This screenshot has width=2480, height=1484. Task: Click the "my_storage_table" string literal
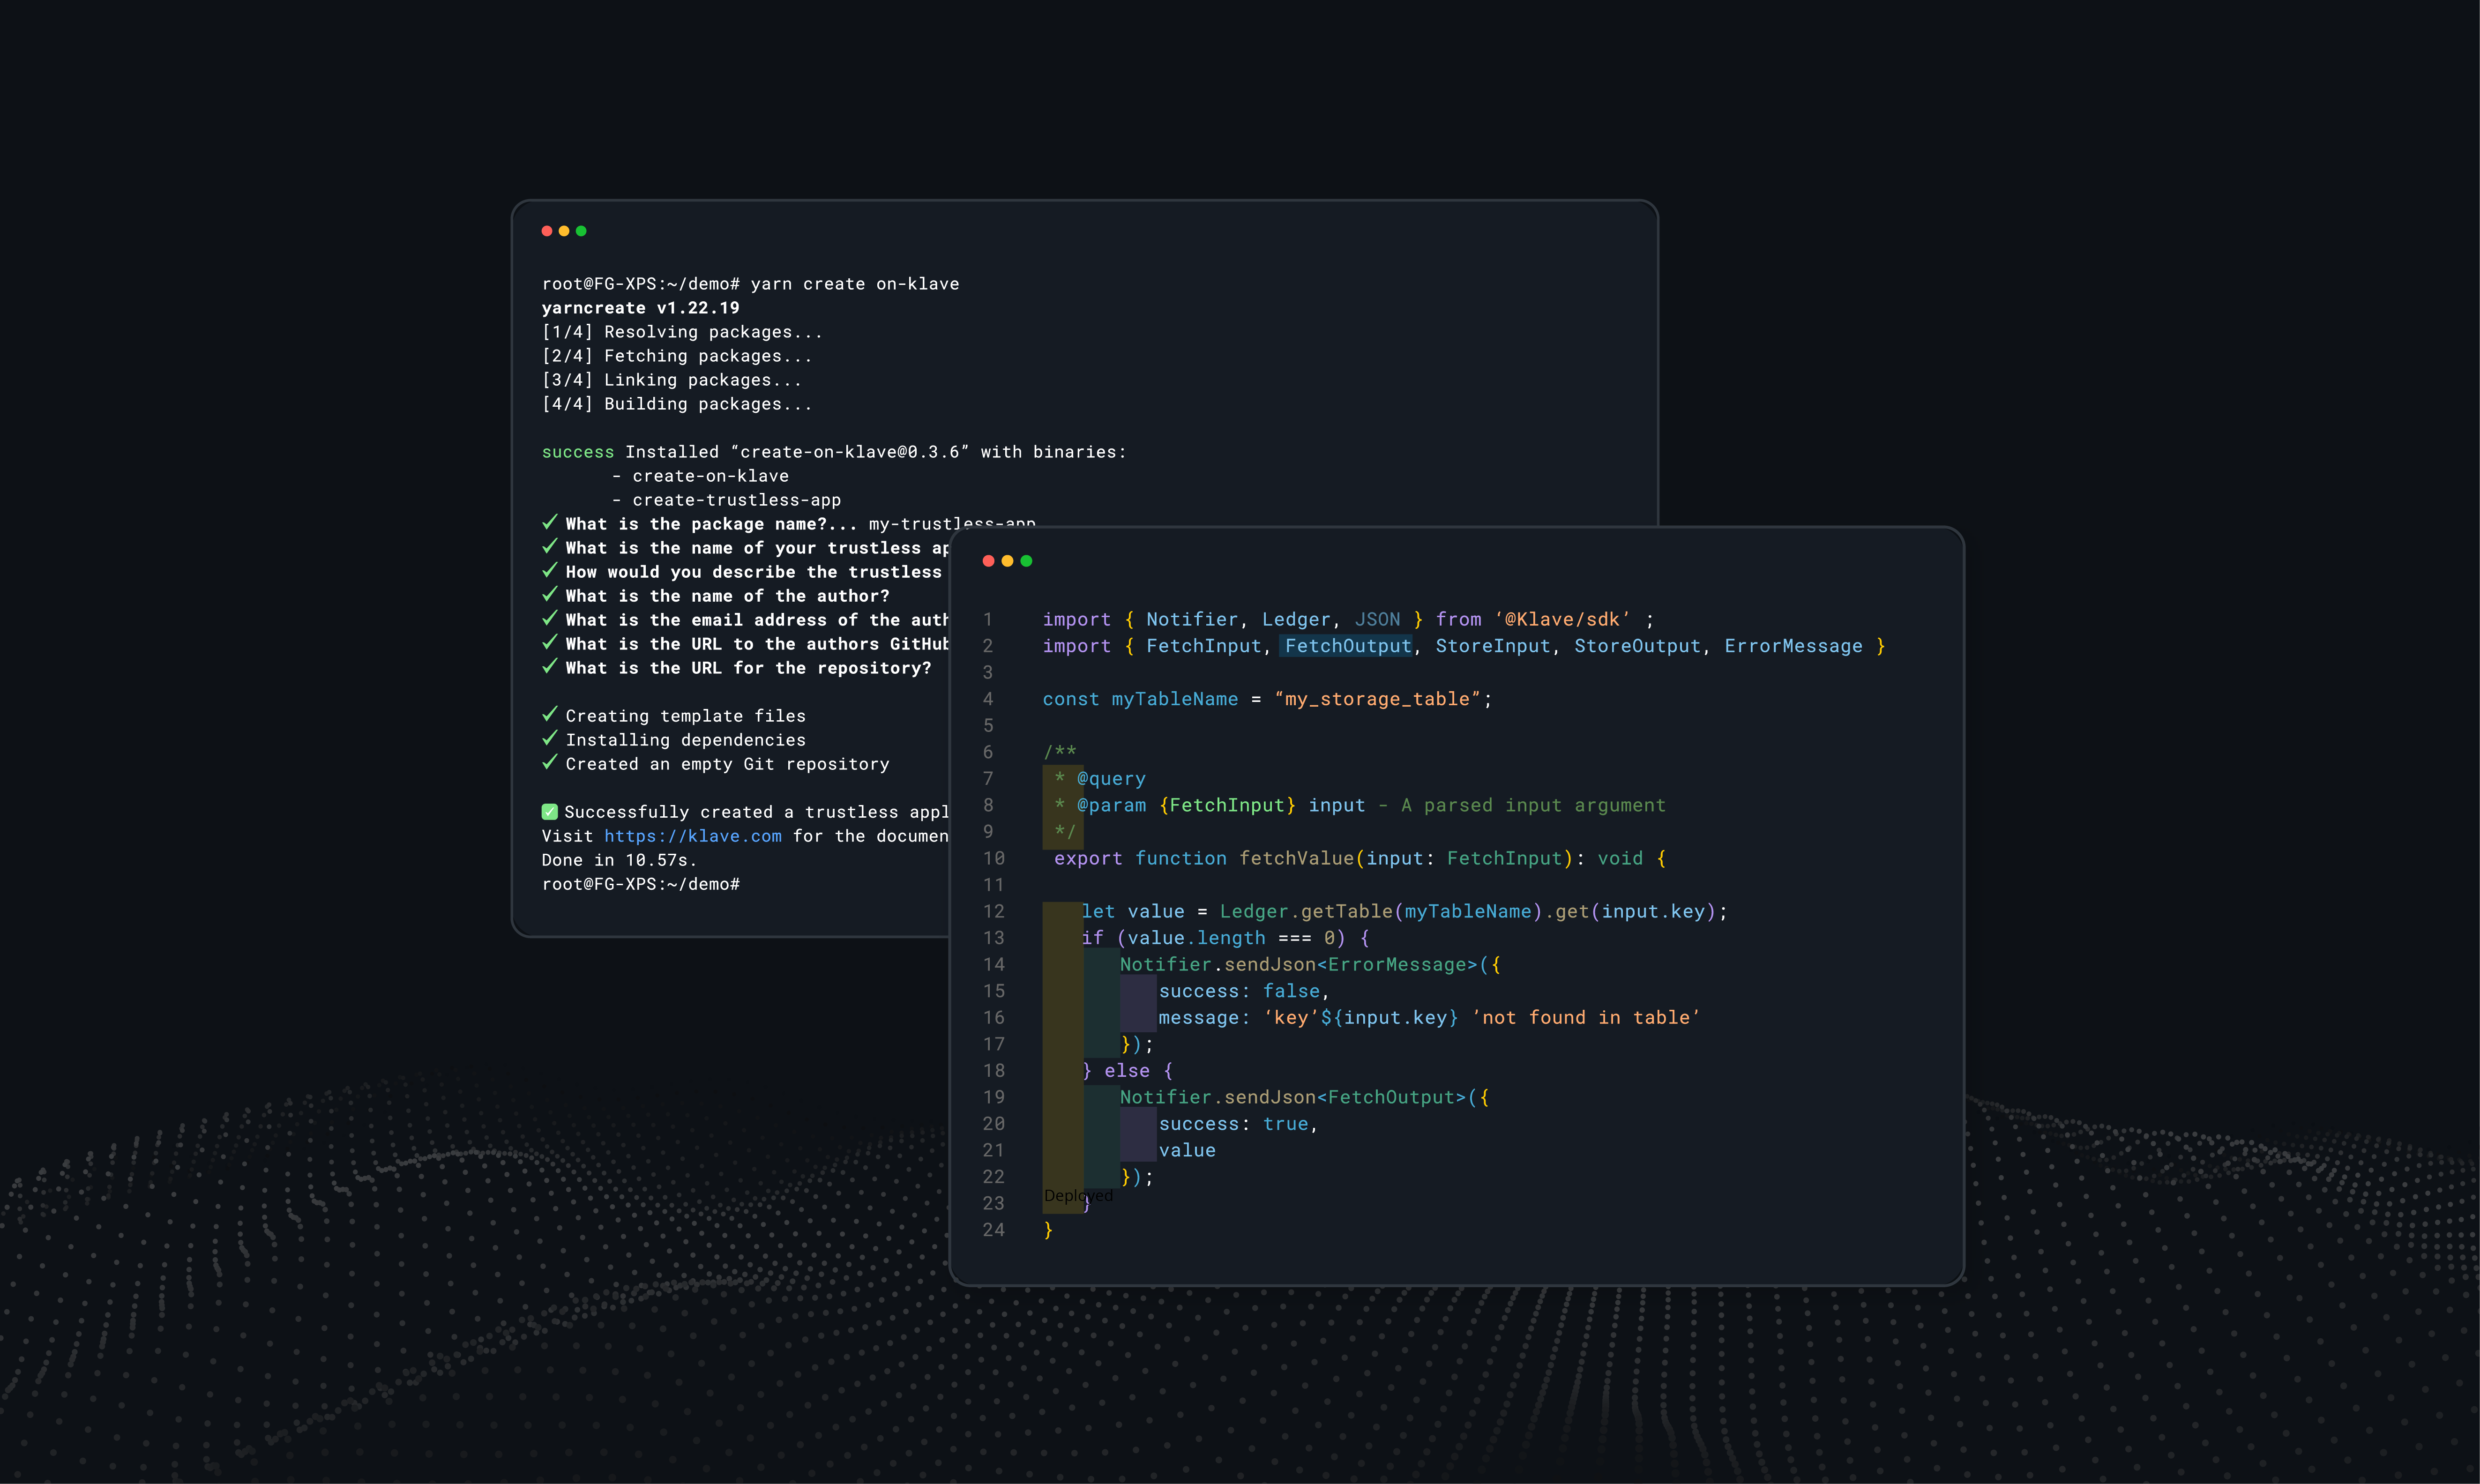click(1378, 699)
